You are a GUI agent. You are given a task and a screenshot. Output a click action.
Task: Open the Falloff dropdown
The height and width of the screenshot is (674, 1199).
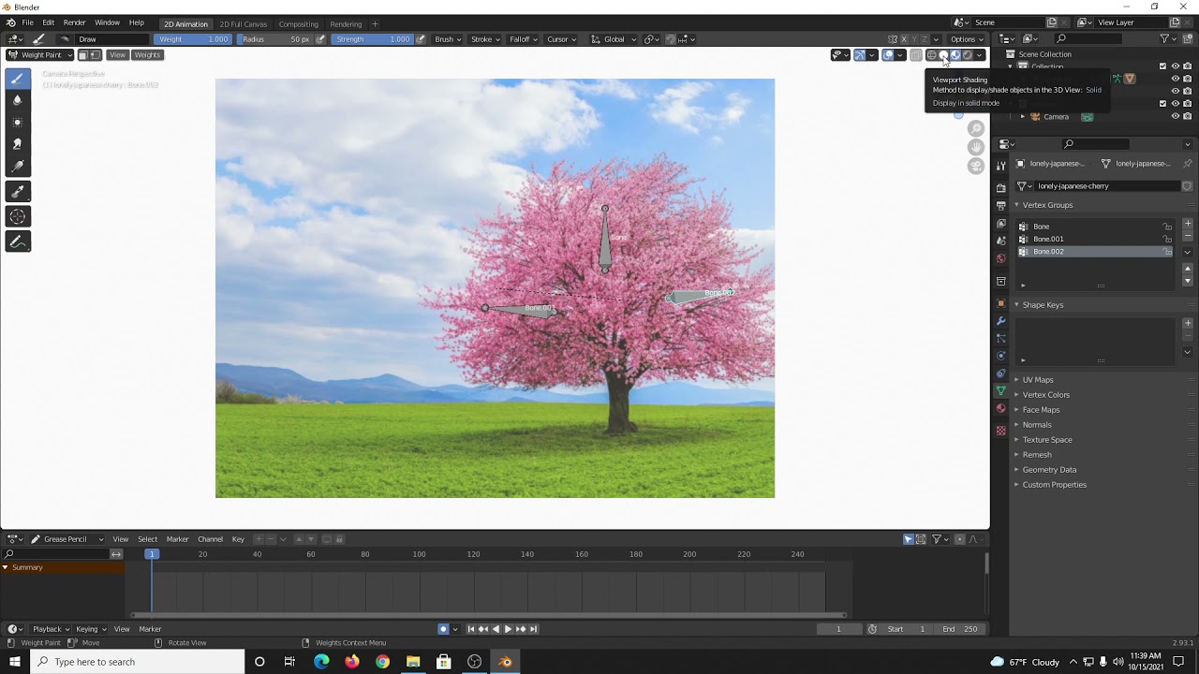[523, 39]
